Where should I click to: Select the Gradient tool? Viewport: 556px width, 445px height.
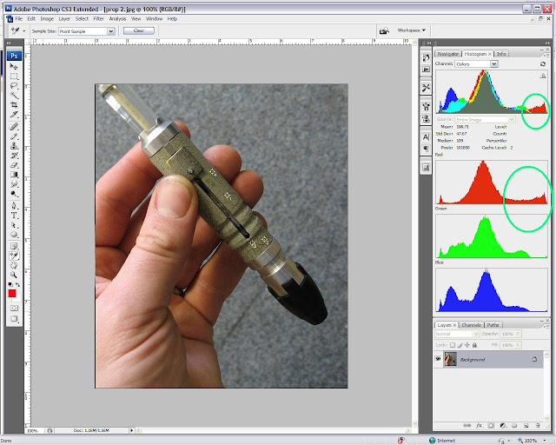click(14, 175)
